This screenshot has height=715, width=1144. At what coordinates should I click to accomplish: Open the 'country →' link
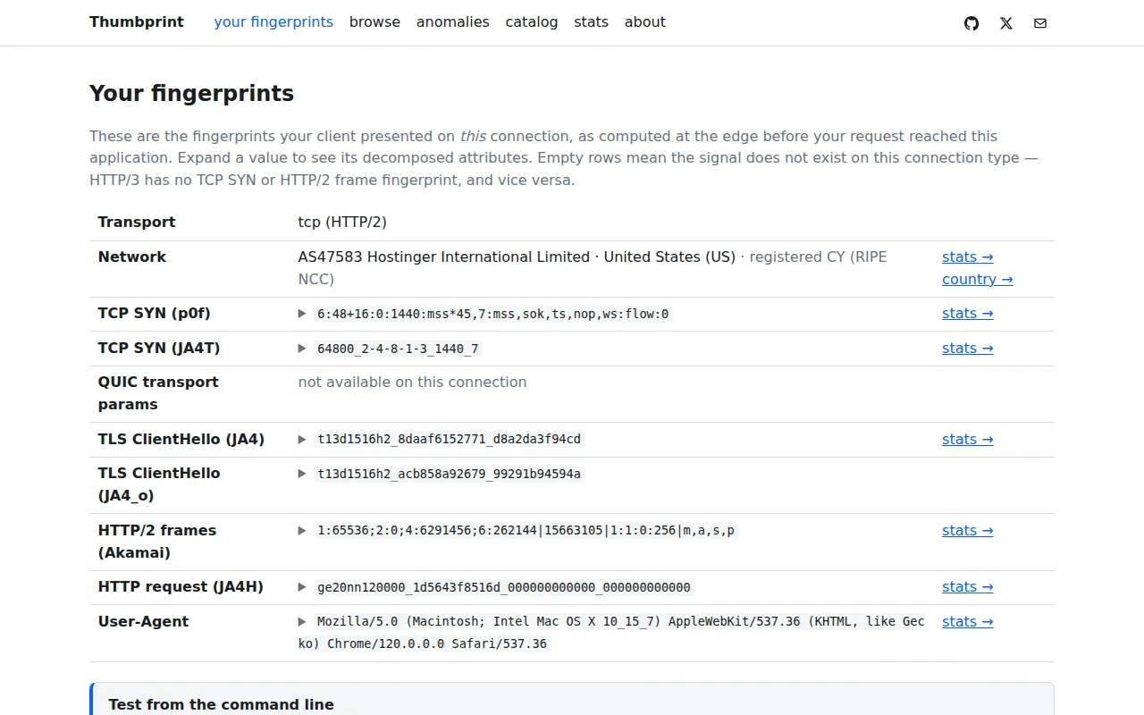point(978,279)
